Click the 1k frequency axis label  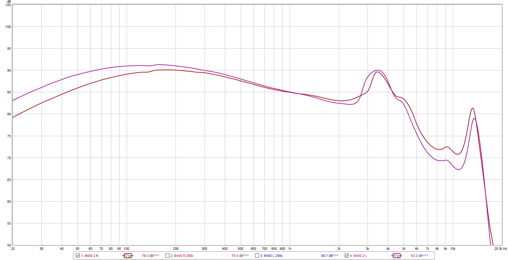click(x=290, y=249)
